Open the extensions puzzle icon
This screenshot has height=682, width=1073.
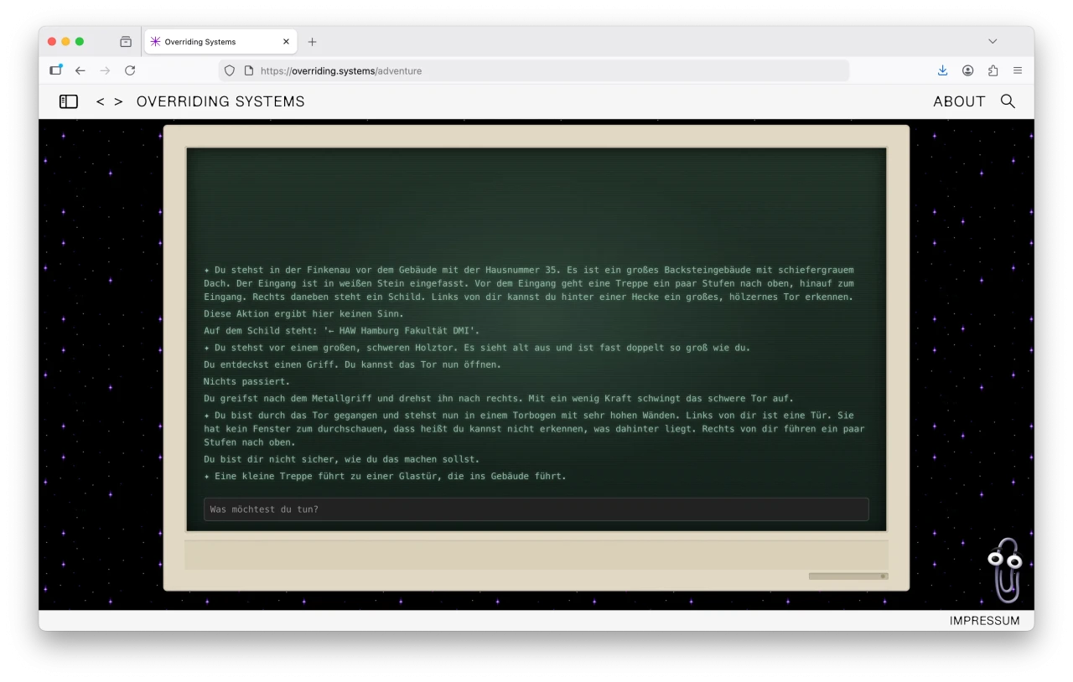coord(993,70)
